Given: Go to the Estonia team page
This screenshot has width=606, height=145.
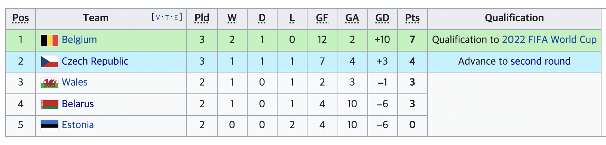Looking at the screenshot, I should click(x=78, y=125).
